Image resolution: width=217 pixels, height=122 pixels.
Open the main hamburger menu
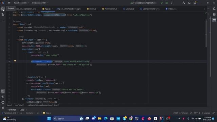9,3
